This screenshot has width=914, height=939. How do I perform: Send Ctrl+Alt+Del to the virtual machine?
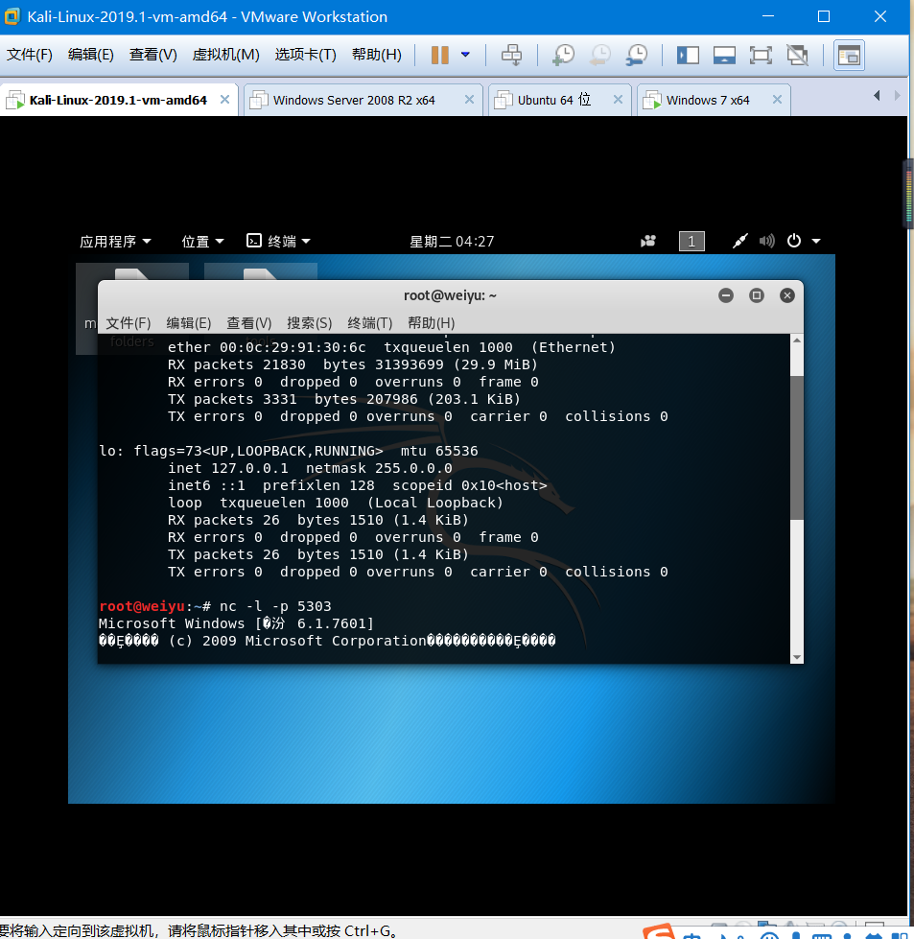click(511, 55)
